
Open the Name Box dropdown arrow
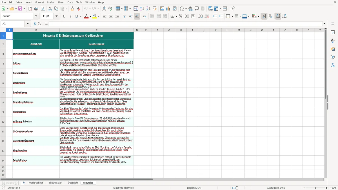pyautogui.click(x=28, y=24)
